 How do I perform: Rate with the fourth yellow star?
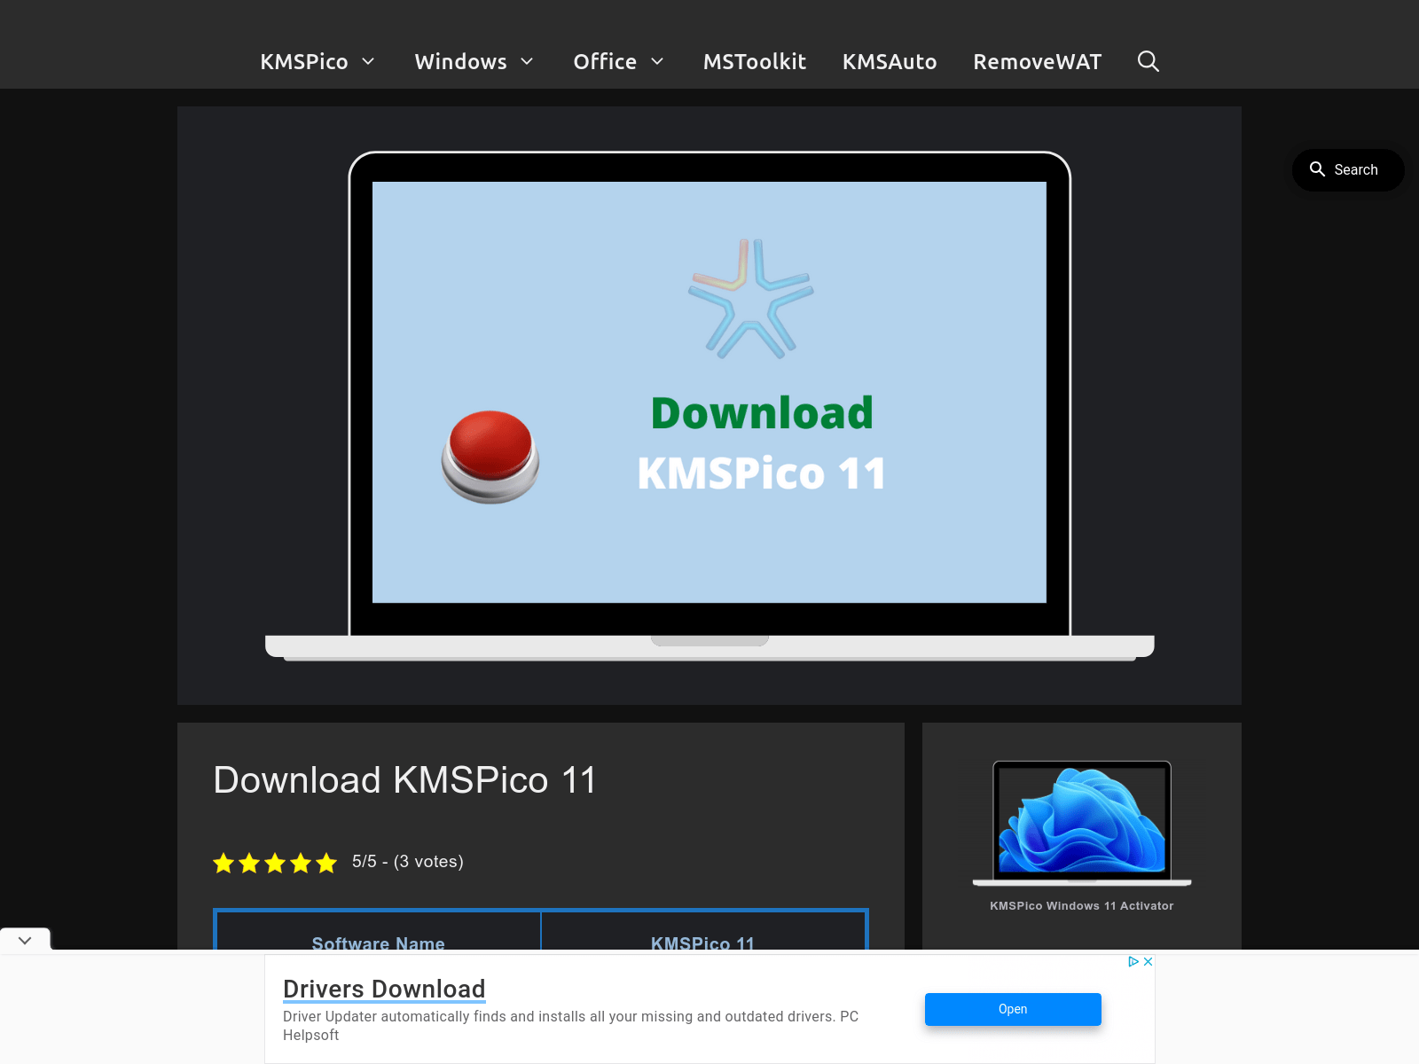click(301, 863)
